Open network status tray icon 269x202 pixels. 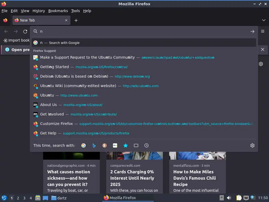(x=246, y=198)
